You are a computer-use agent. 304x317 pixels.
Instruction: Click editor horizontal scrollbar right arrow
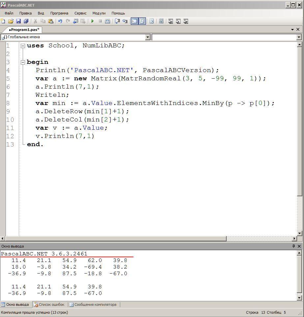click(294, 239)
